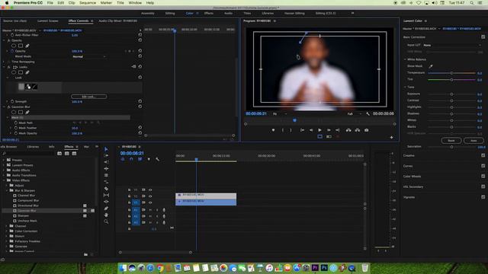Screen dimensions: 488x274
Task: Select the Razor tool
Action: tap(106, 189)
